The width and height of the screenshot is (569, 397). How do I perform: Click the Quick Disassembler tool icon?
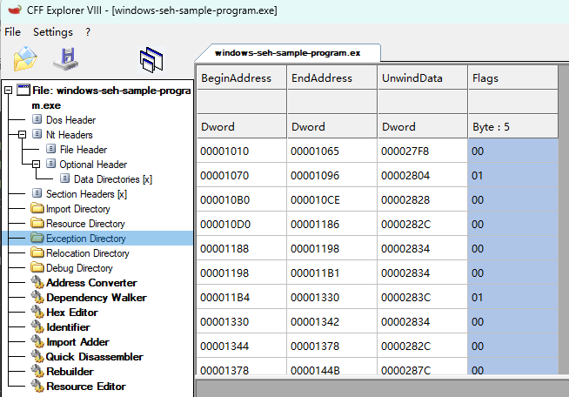(x=37, y=357)
